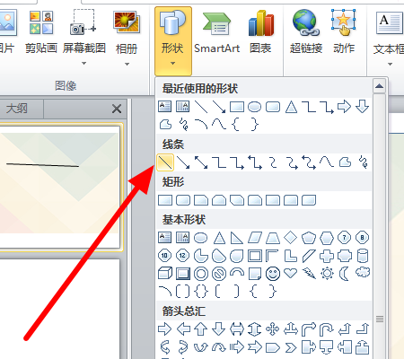Viewport: 404px width, 359px height.
Task: Pick the sun shape
Action: [327, 273]
